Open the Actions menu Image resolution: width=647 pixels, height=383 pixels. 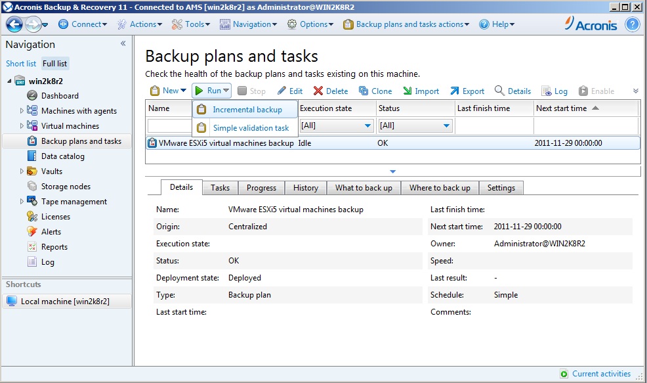(140, 24)
